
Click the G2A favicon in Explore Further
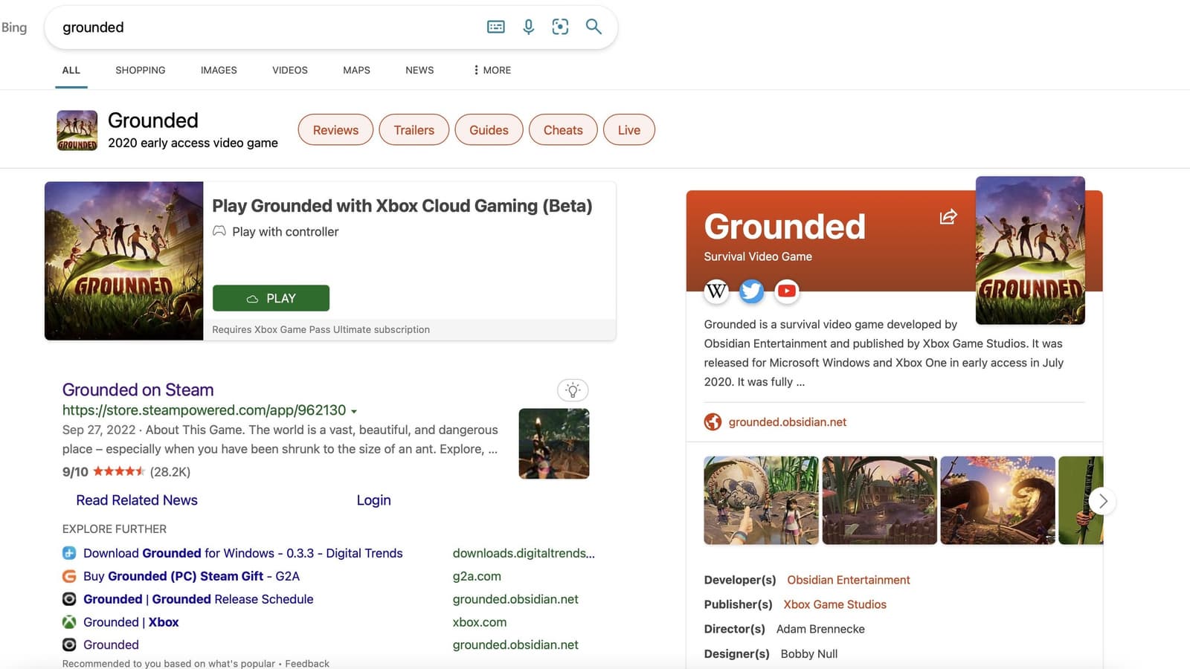point(69,576)
